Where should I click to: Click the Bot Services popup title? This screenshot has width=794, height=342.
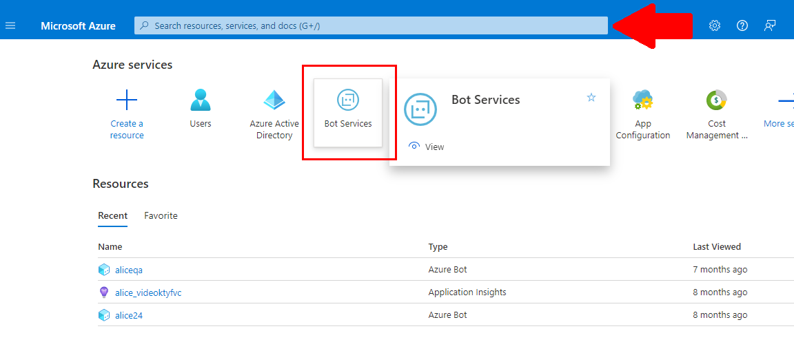tap(486, 100)
